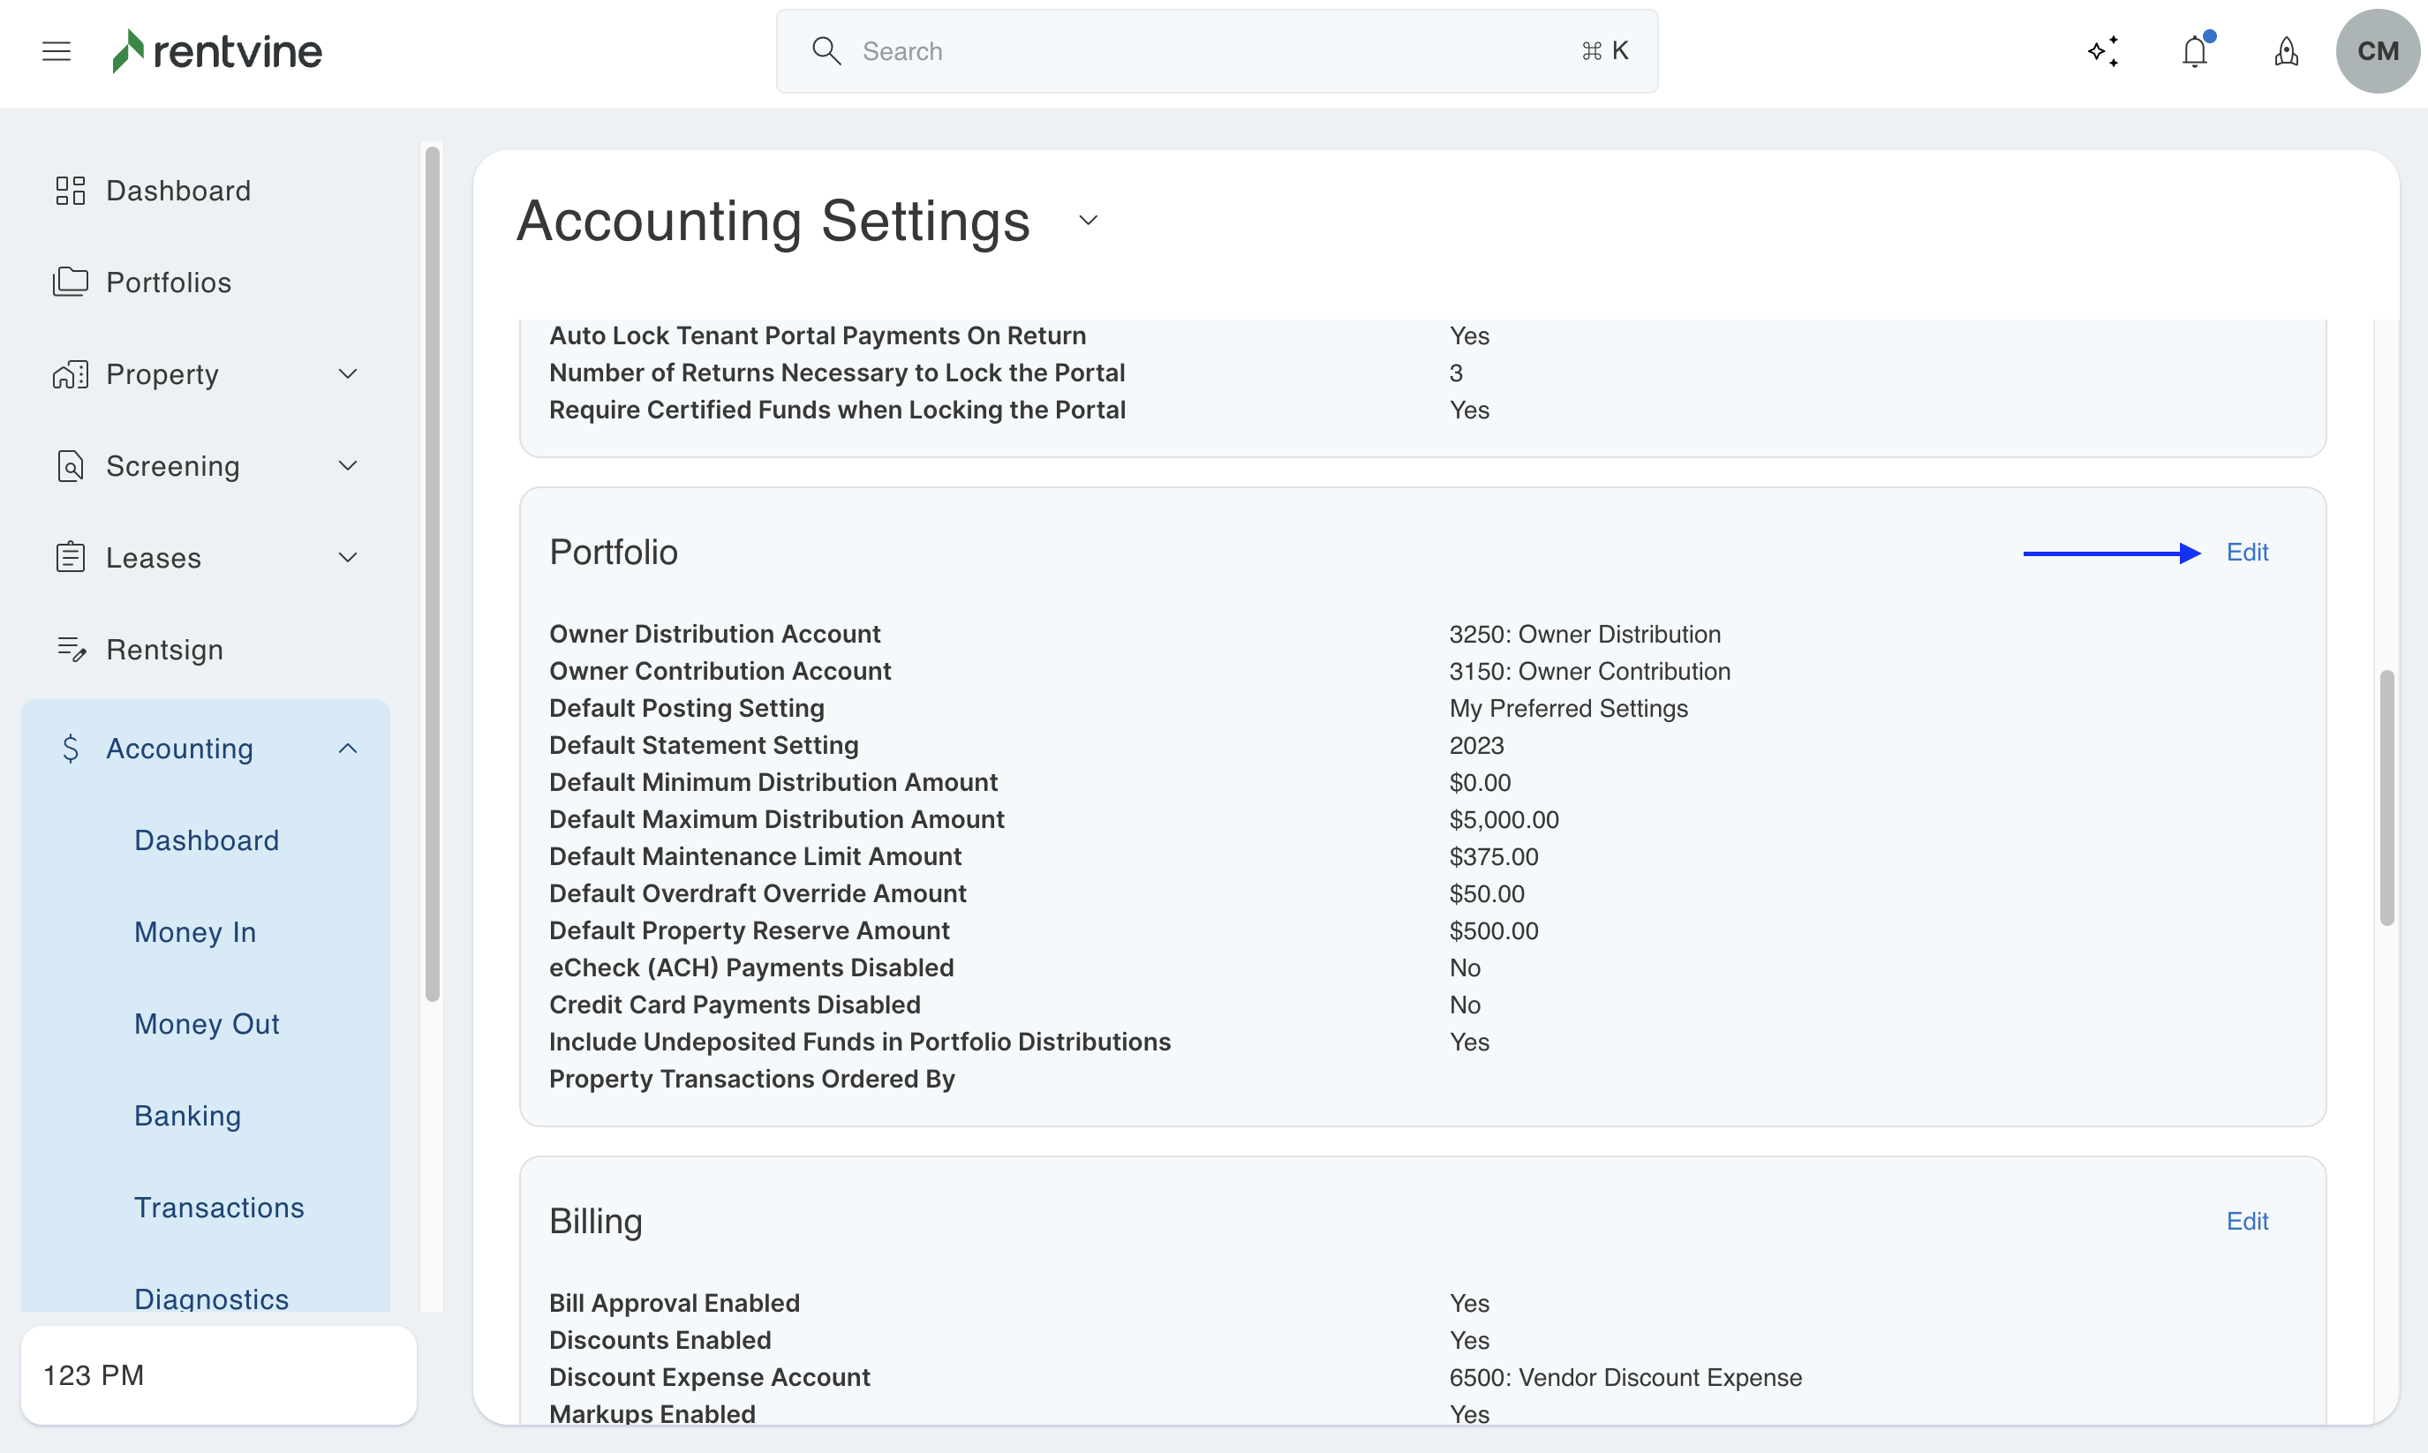
Task: Expand the Leases sidebar section
Action: click(x=348, y=558)
